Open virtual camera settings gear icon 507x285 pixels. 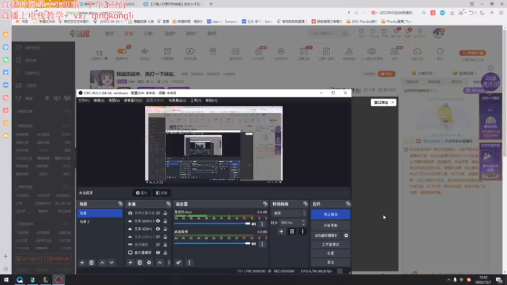346,236
